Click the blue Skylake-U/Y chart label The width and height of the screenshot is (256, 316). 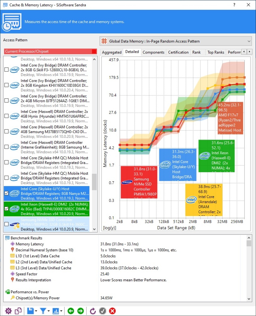click(x=178, y=165)
